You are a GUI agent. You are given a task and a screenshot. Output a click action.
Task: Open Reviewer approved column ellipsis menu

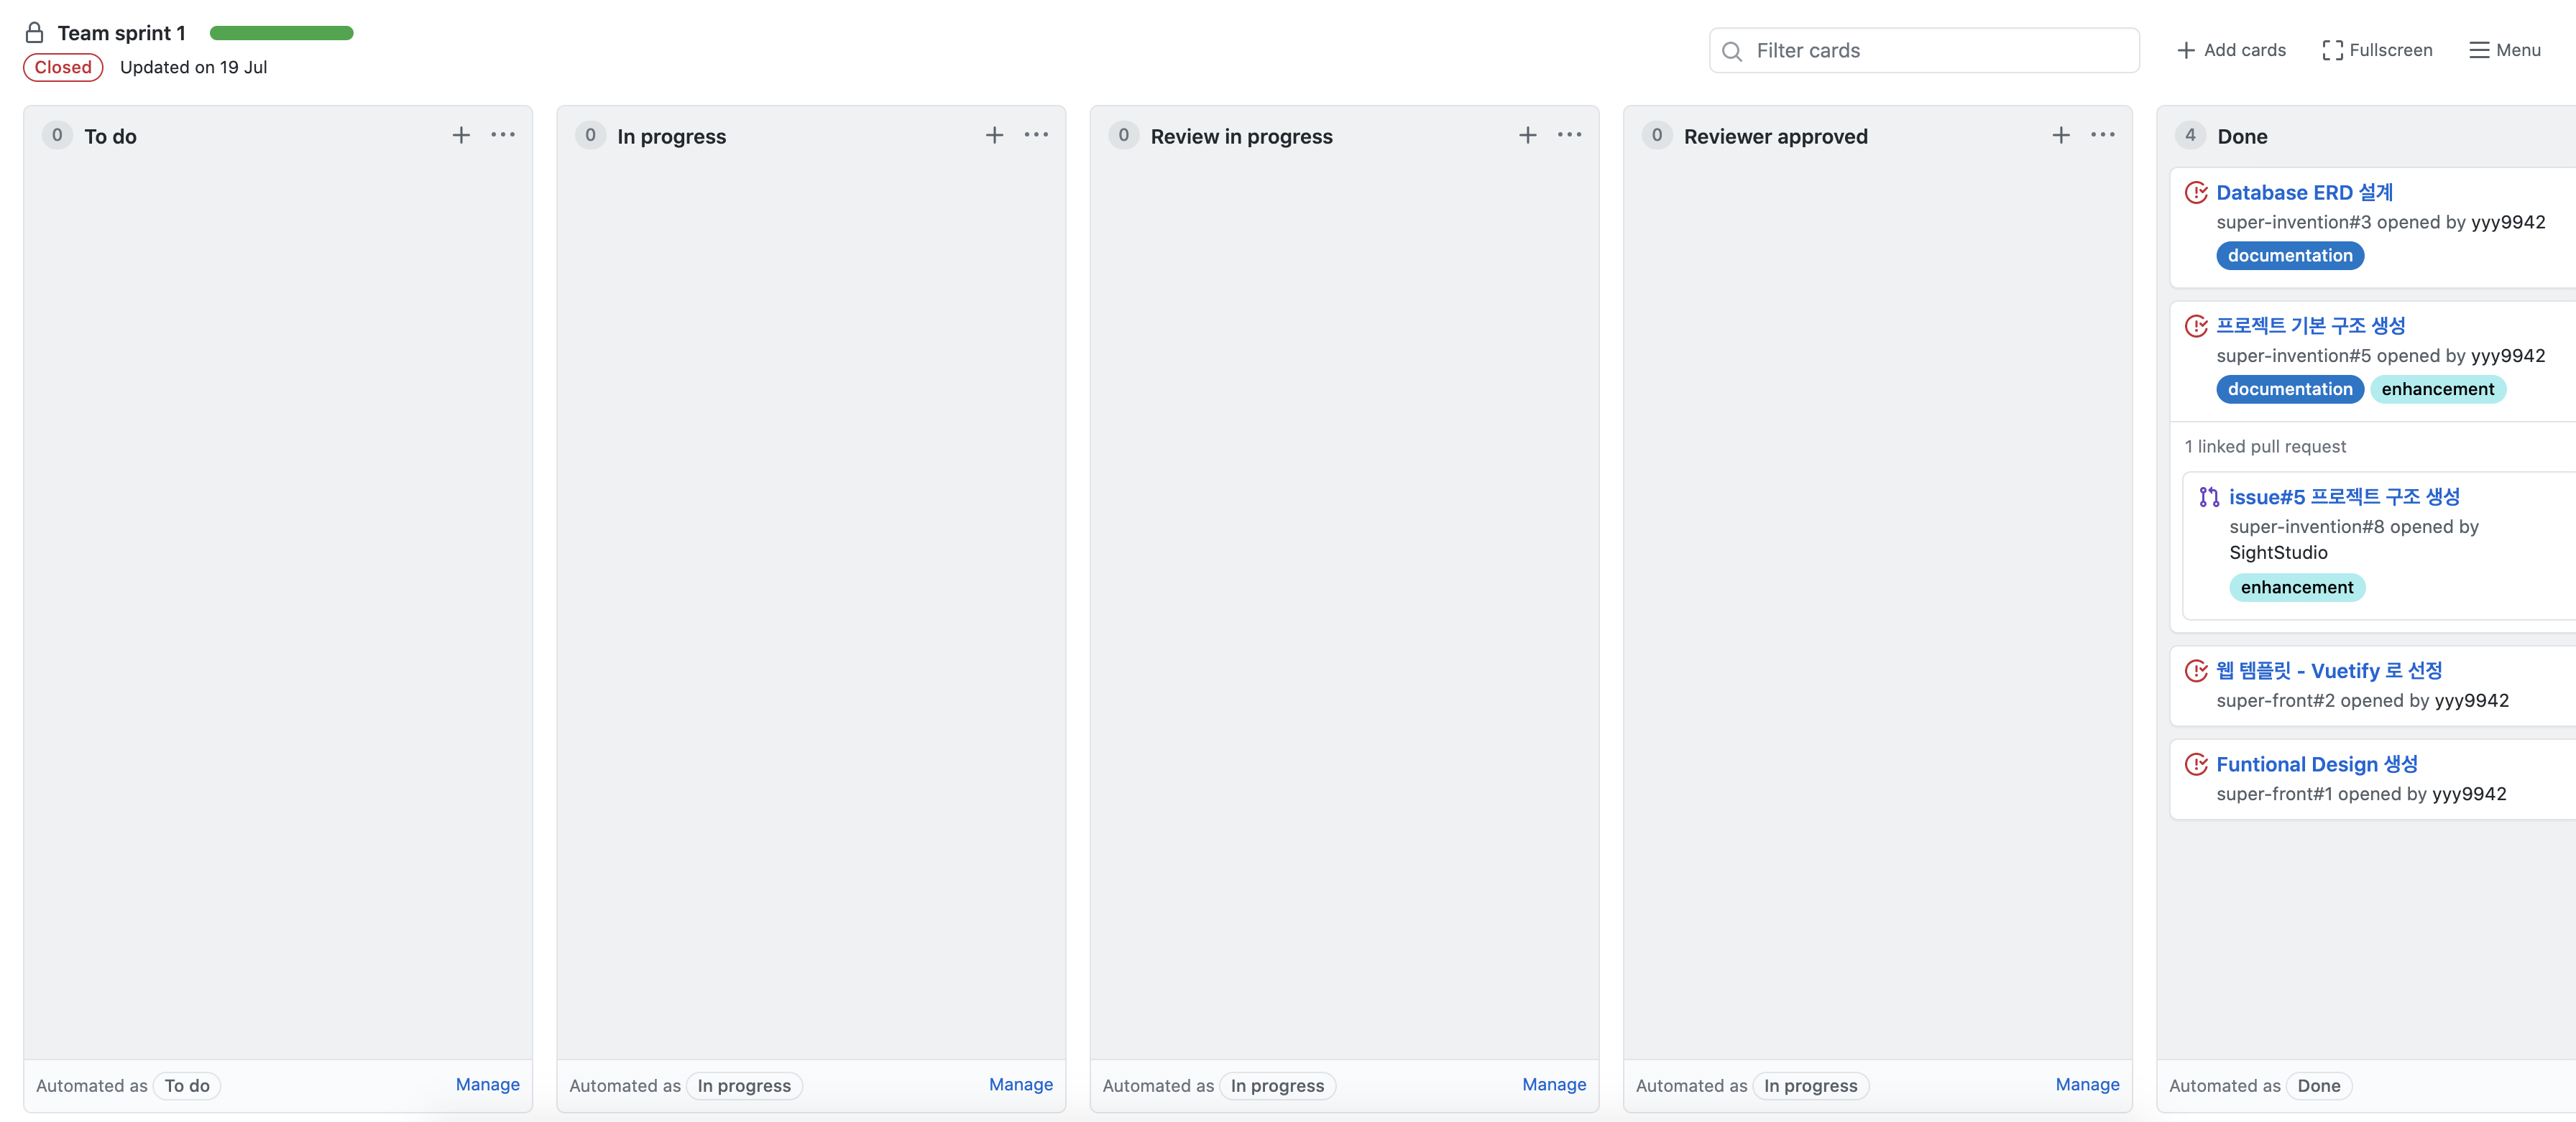2102,135
